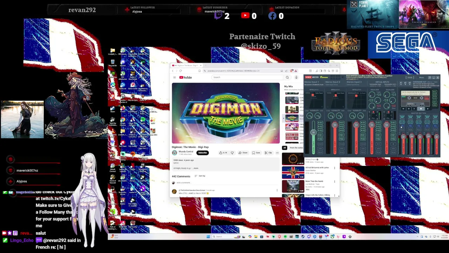This screenshot has height=253, width=449.
Task: Click the YouTube search magnifier button
Action: (287, 77)
